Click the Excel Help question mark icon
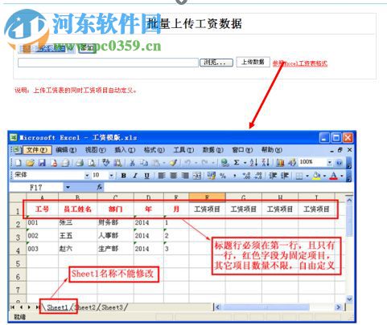This screenshot has width=387, height=325. [x=339, y=162]
